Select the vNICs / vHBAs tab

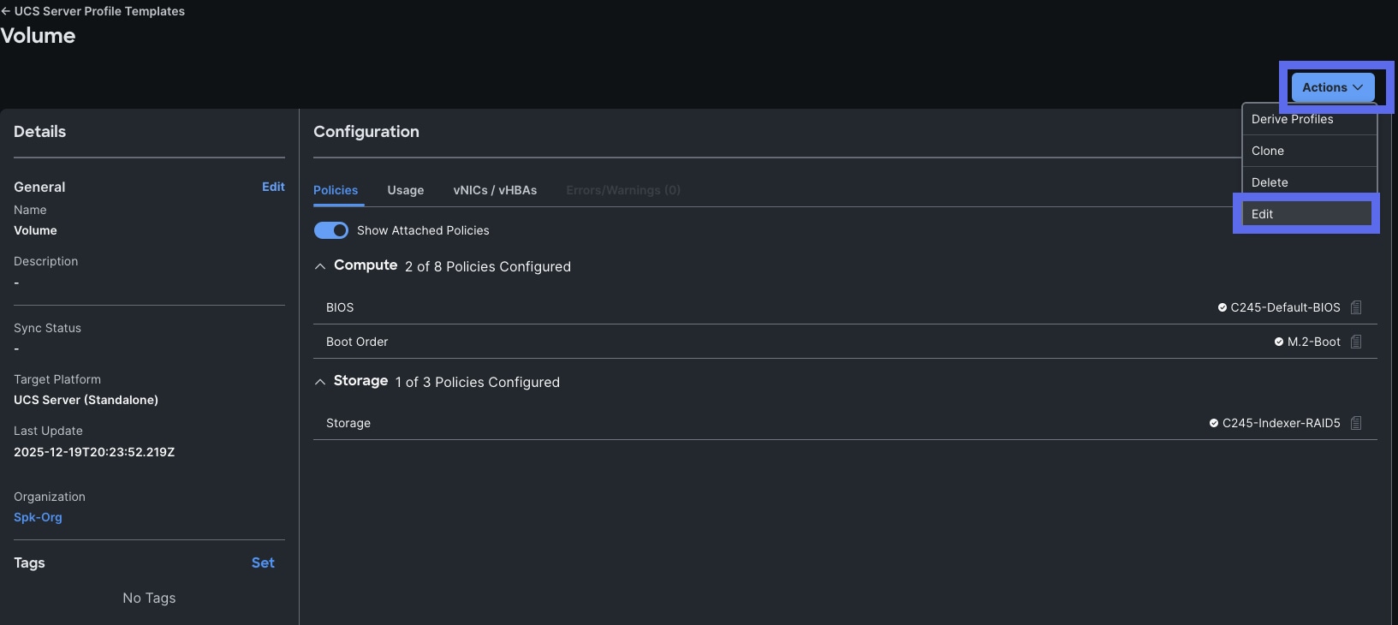pyautogui.click(x=495, y=190)
